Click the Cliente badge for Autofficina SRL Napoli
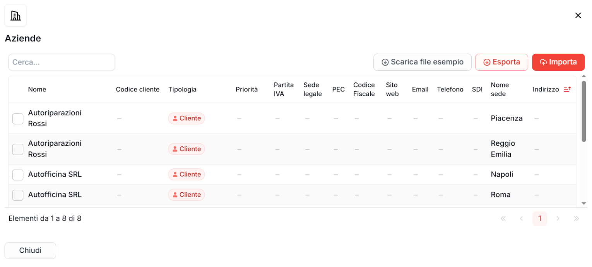Viewport: 592px width, 267px height. coord(186,174)
